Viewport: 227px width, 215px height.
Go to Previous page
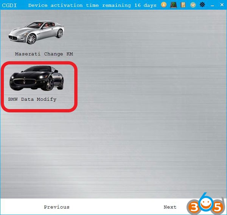point(57,207)
